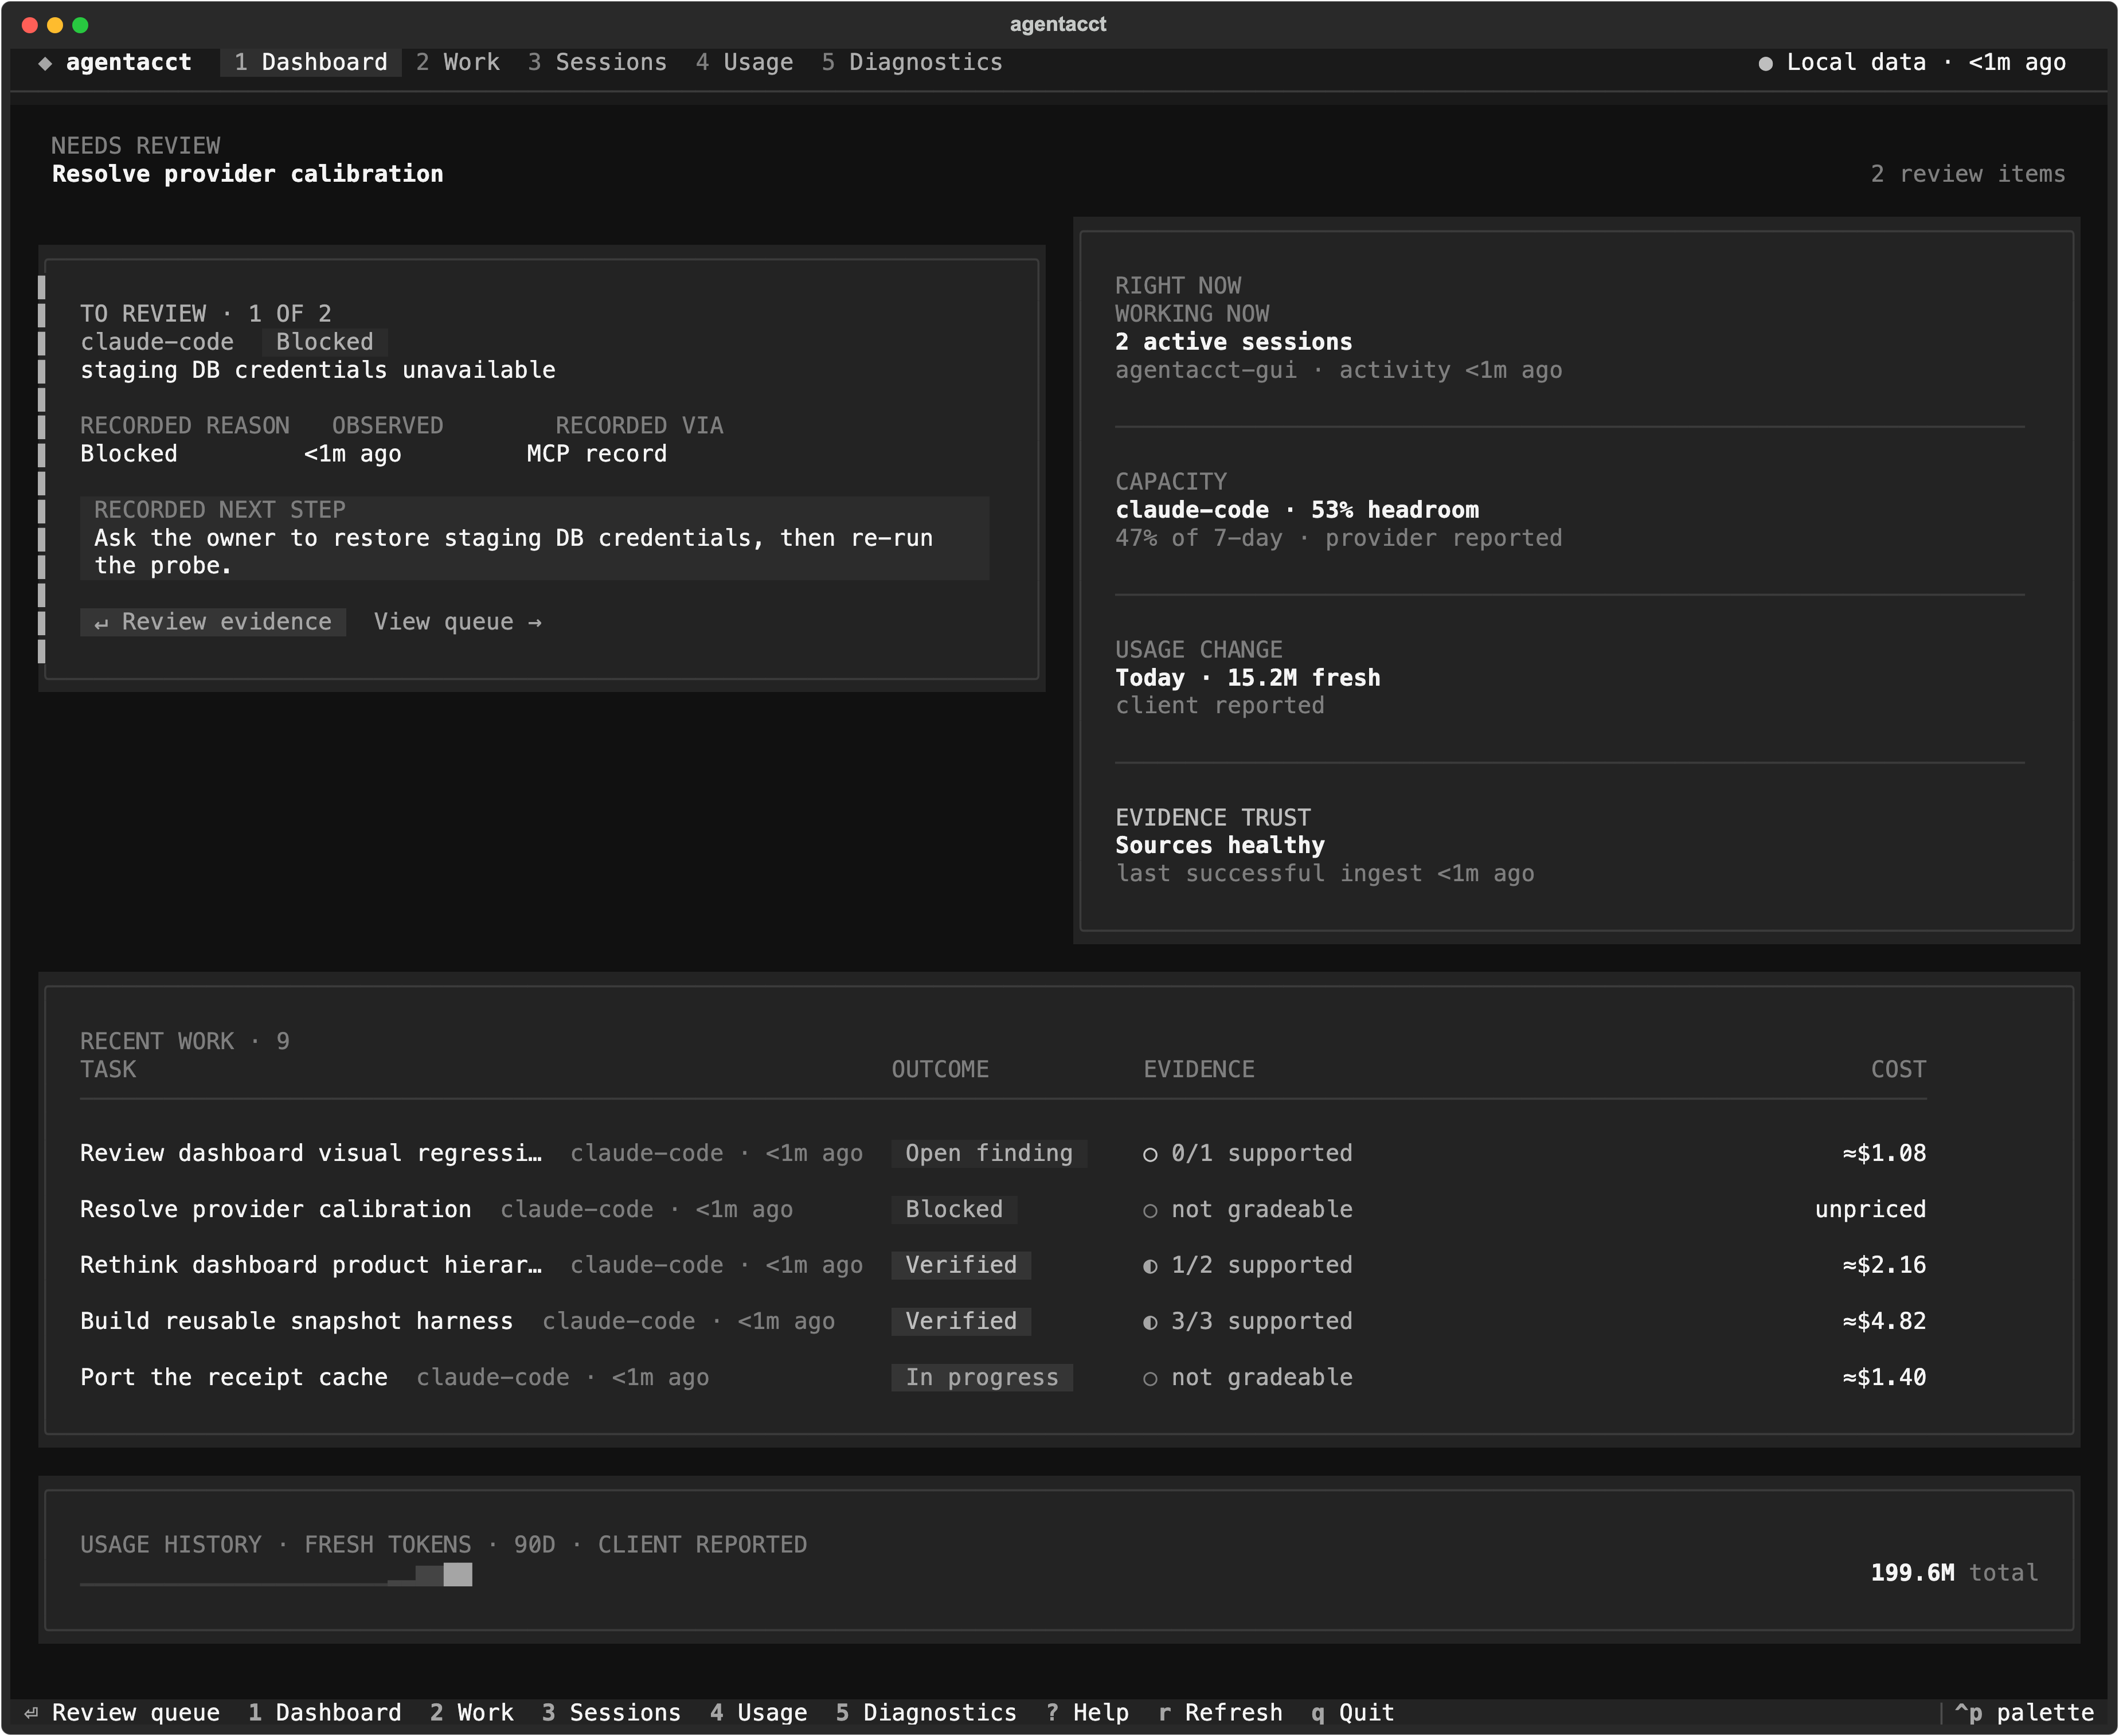Follow the View queue link
2119x1736 pixels.
(458, 622)
